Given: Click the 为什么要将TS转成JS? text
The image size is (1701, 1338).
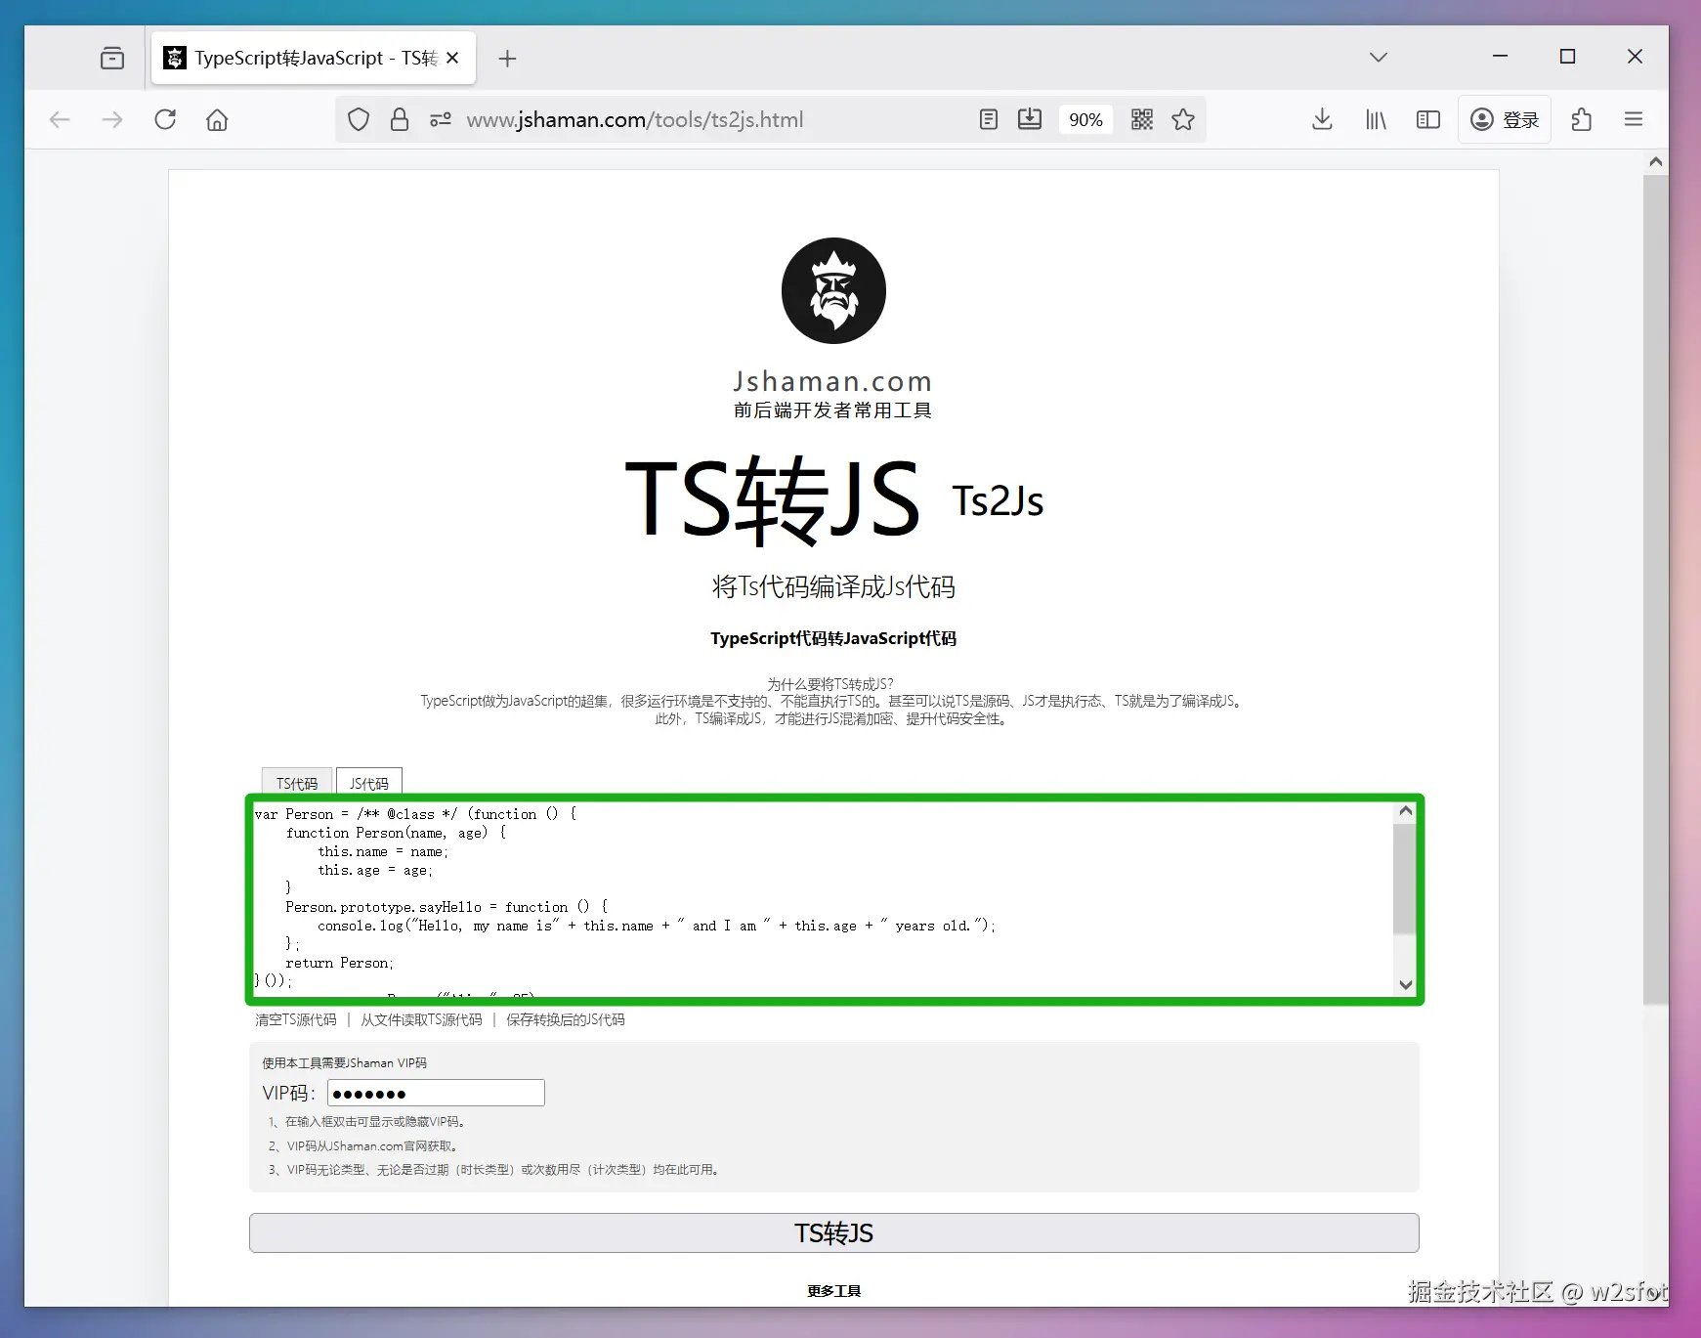Looking at the screenshot, I should point(830,684).
